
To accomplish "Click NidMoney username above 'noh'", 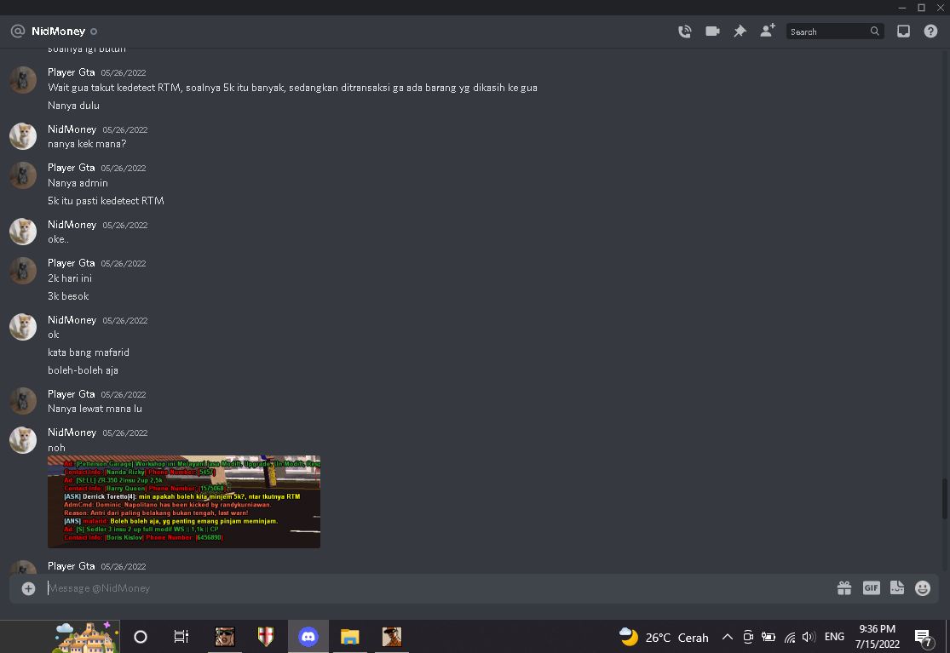I will click(72, 432).
